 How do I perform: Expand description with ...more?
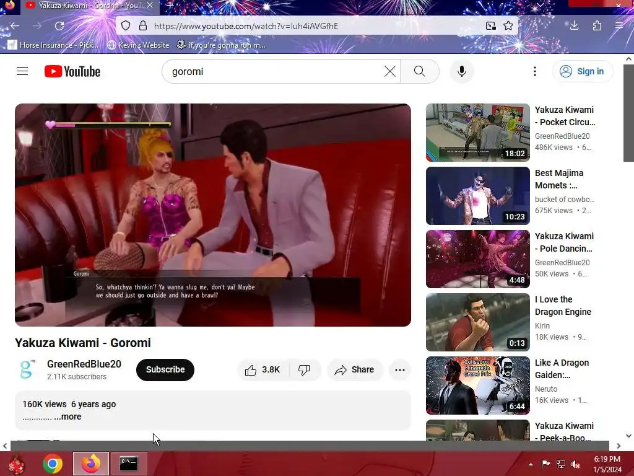[x=67, y=416]
